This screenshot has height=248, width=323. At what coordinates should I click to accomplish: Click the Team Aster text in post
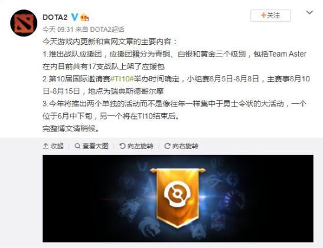[x=288, y=54]
